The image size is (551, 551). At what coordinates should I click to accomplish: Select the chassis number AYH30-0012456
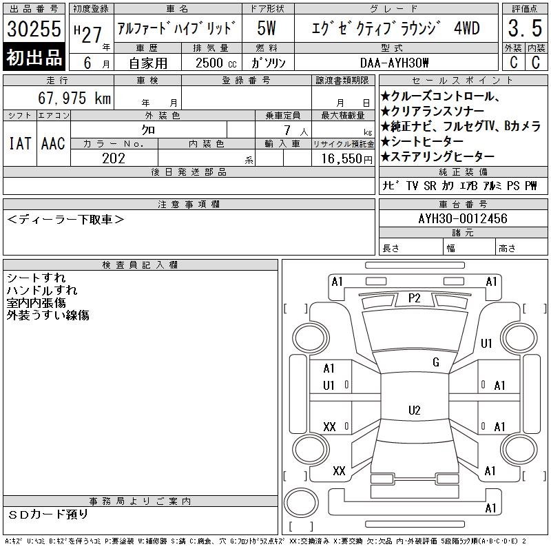(462, 219)
